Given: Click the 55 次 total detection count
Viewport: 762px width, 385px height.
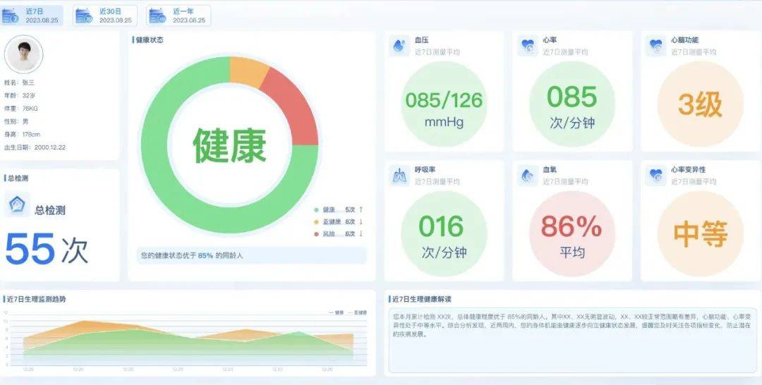Looking at the screenshot, I should click(47, 249).
